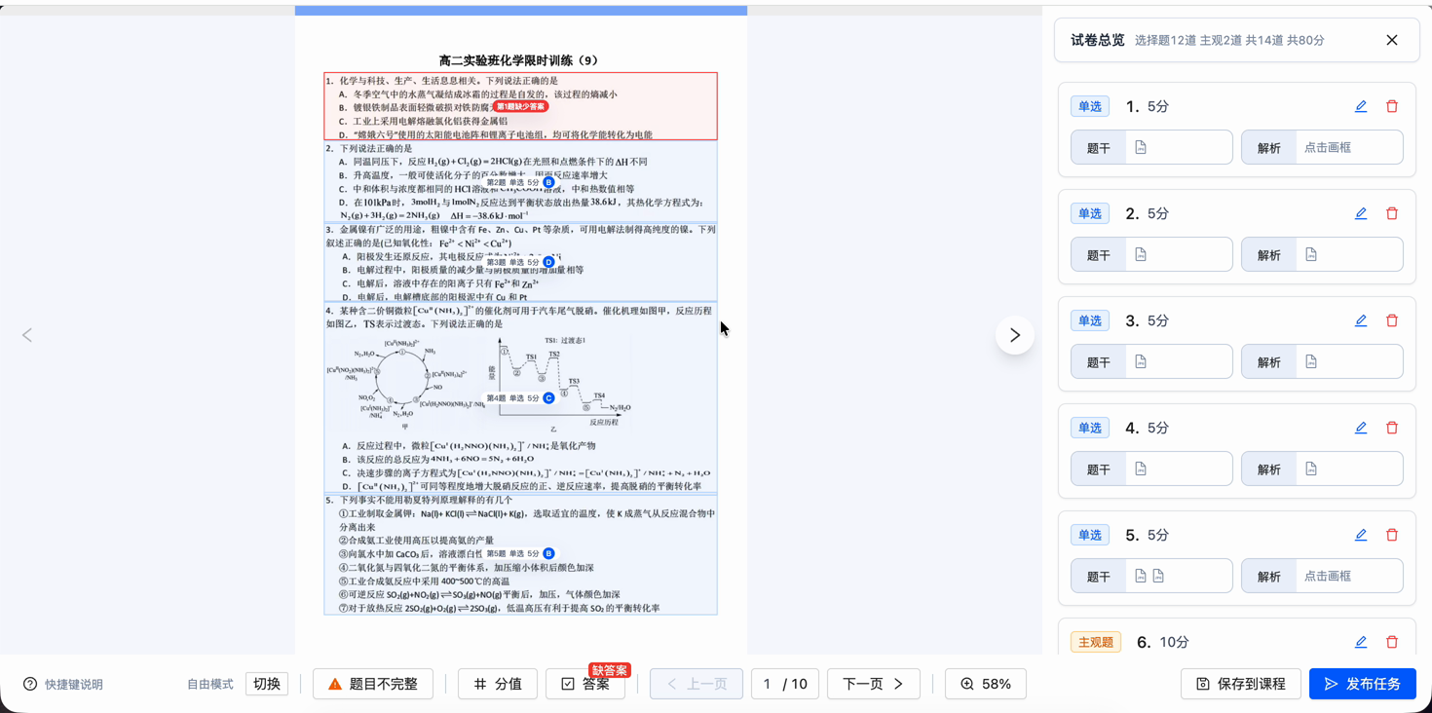Delete question 4 using the trash icon
Screen dimensions: 1432x713
(x=1392, y=428)
